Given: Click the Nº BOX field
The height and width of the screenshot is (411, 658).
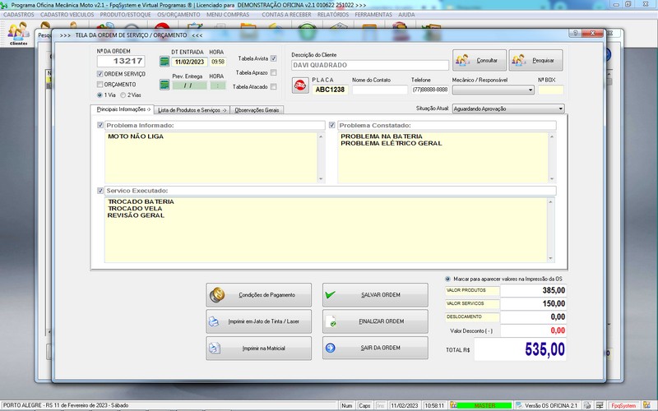Looking at the screenshot, I should click(x=550, y=90).
